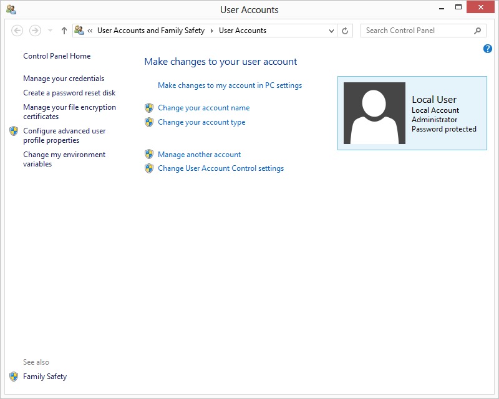Expand the address bar history dropdown

tap(331, 31)
